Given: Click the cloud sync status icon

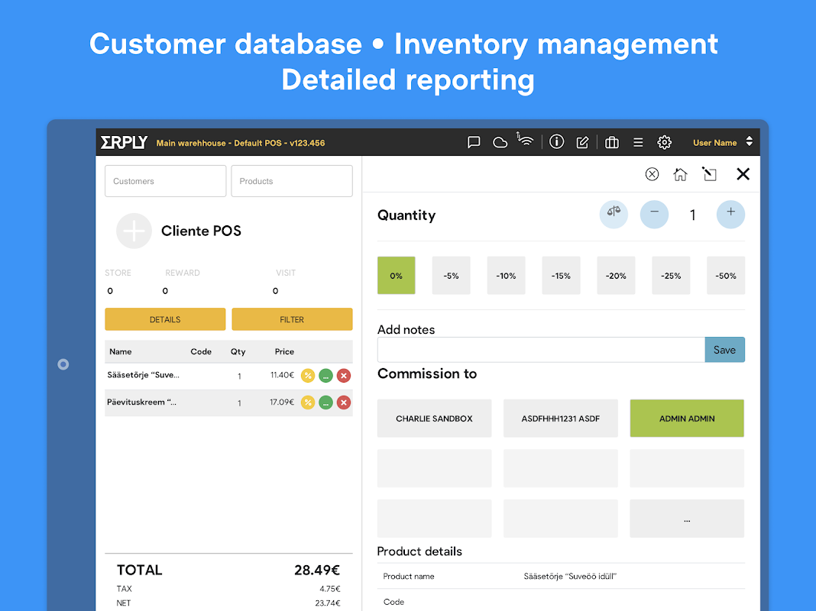Looking at the screenshot, I should (500, 142).
